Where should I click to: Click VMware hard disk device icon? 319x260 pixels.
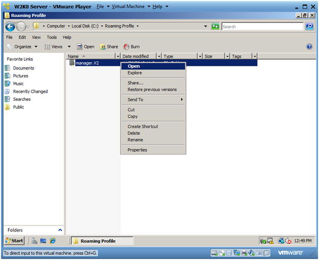[214, 253]
